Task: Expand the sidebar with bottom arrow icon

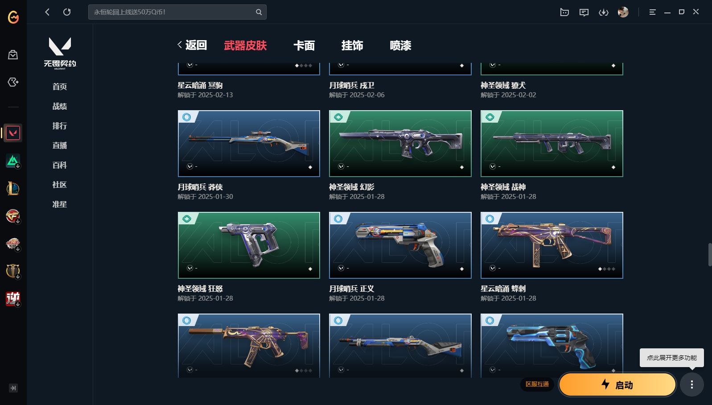Action: tap(13, 388)
